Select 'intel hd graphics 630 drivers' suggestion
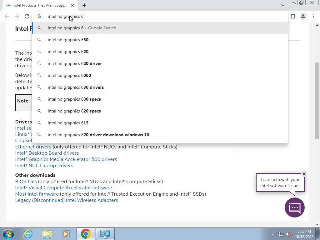The height and width of the screenshot is (240, 320). pos(160,87)
